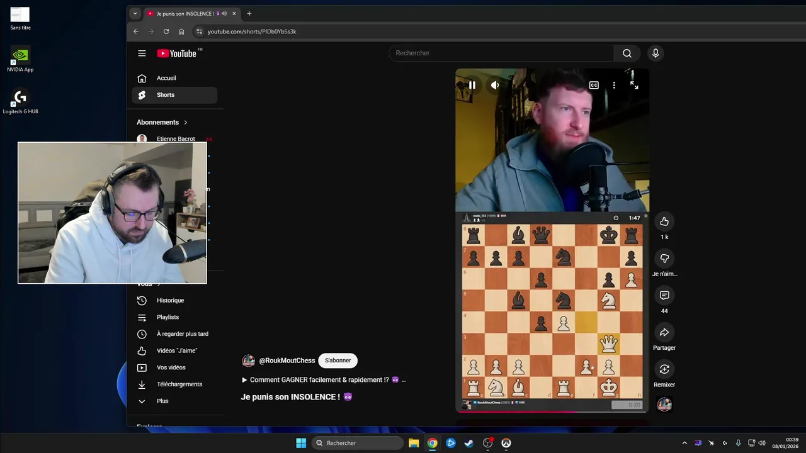Enter fullscreen on the Shorts player
The width and height of the screenshot is (806, 453).
coord(634,85)
